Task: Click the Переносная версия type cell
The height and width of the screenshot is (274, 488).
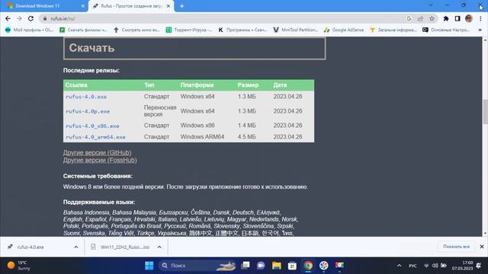Action: point(160,111)
